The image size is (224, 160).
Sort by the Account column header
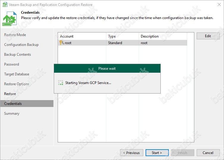[x=82, y=36]
